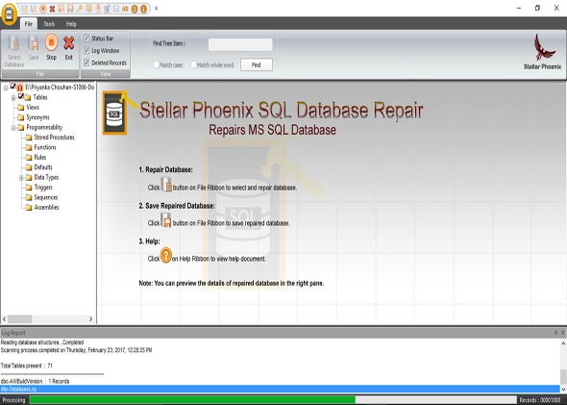
Task: Select the Programmability tree item
Action: pyautogui.click(x=44, y=127)
